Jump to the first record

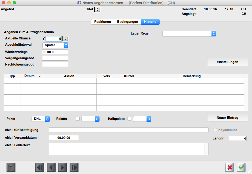click(x=40, y=167)
